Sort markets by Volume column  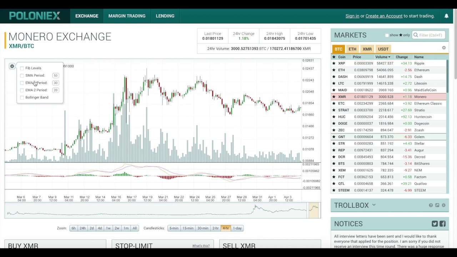click(383, 57)
